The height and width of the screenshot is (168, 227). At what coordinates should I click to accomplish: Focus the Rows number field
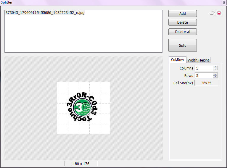[204, 75]
